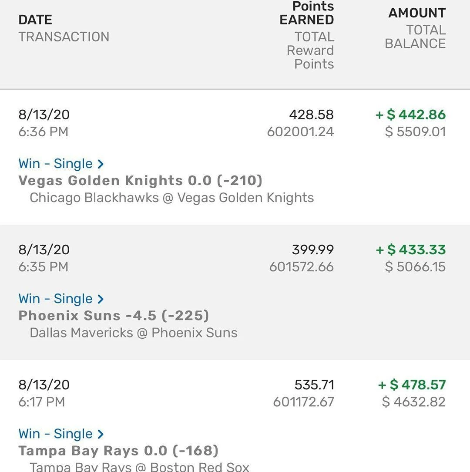Click the +$433.33 winning amount
Screen dimensions: 470x472
[411, 250]
